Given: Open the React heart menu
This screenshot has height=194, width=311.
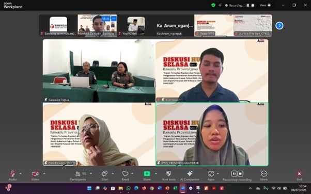Looking at the screenshot, I should point(125,175).
